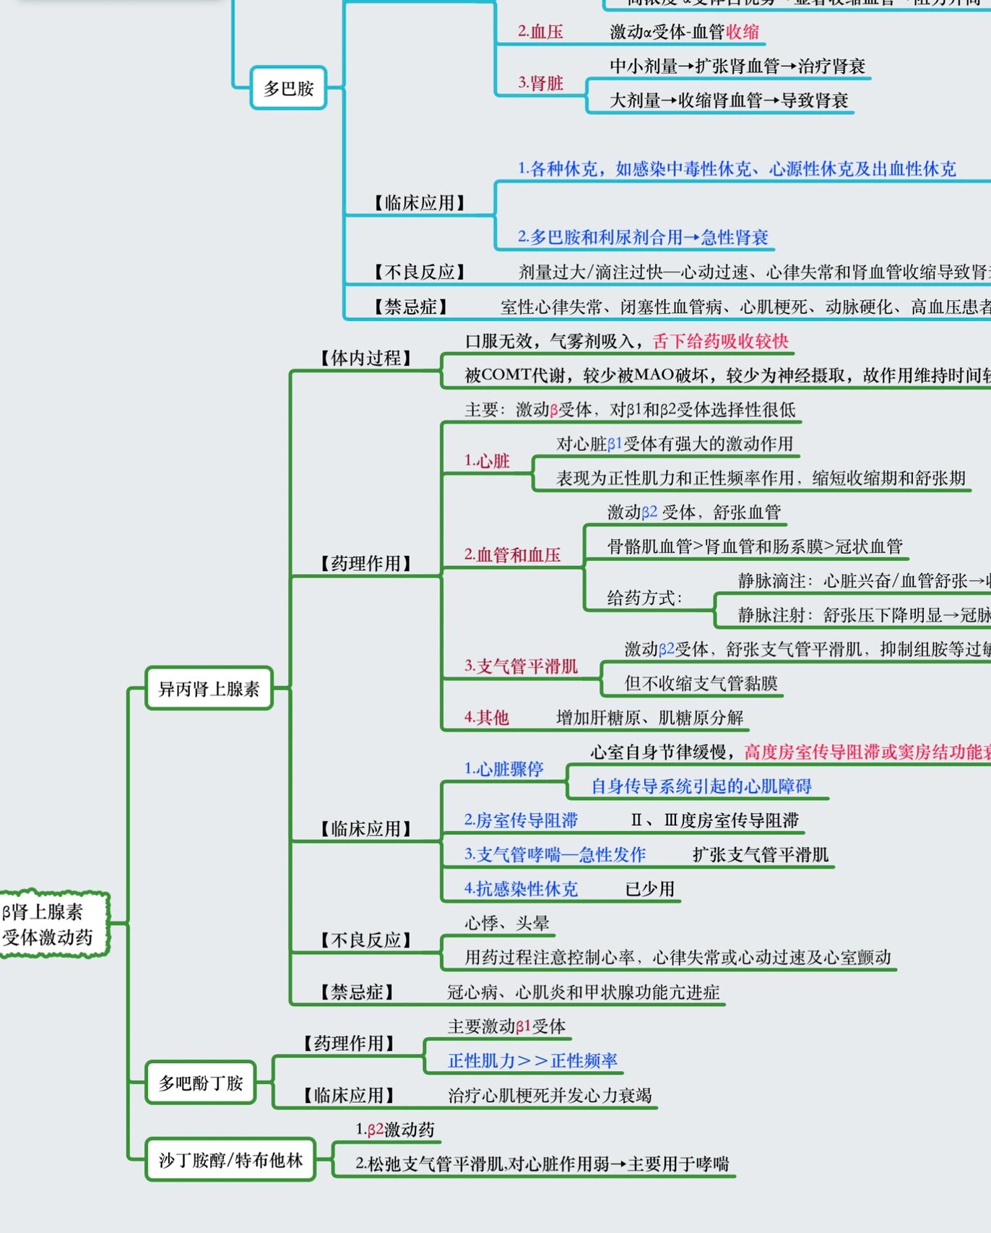Select the 多吧酚丁胺 node box
The height and width of the screenshot is (1233, 991).
[x=201, y=1083]
